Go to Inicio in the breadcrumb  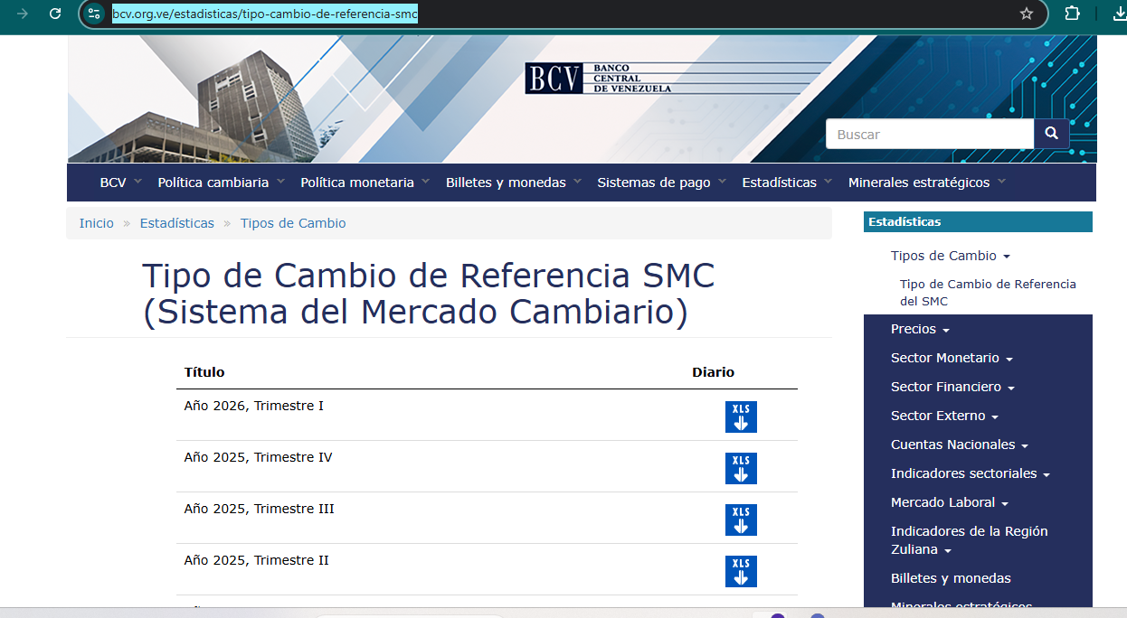click(x=96, y=223)
